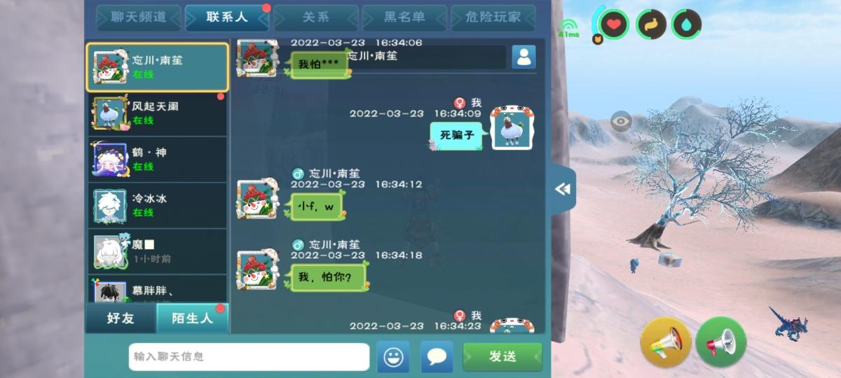Image resolution: width=841 pixels, height=378 pixels.
Task: Open the 黑名单 tab
Action: [404, 17]
